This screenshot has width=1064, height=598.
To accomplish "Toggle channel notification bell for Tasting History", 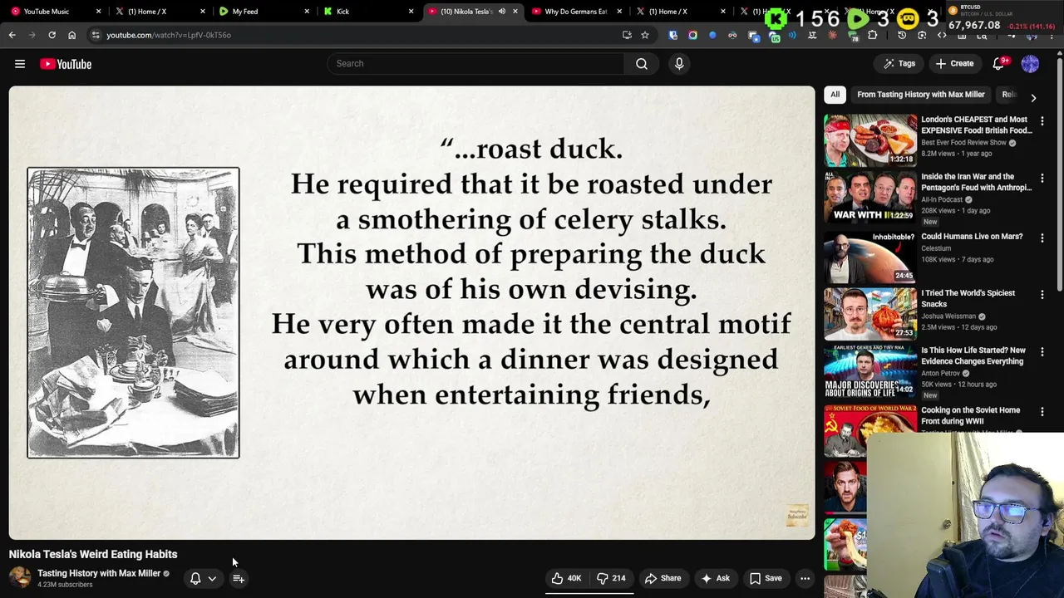I will (195, 578).
